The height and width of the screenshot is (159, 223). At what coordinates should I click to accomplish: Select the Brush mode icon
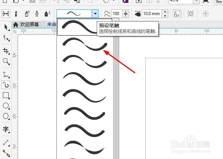click(16, 14)
